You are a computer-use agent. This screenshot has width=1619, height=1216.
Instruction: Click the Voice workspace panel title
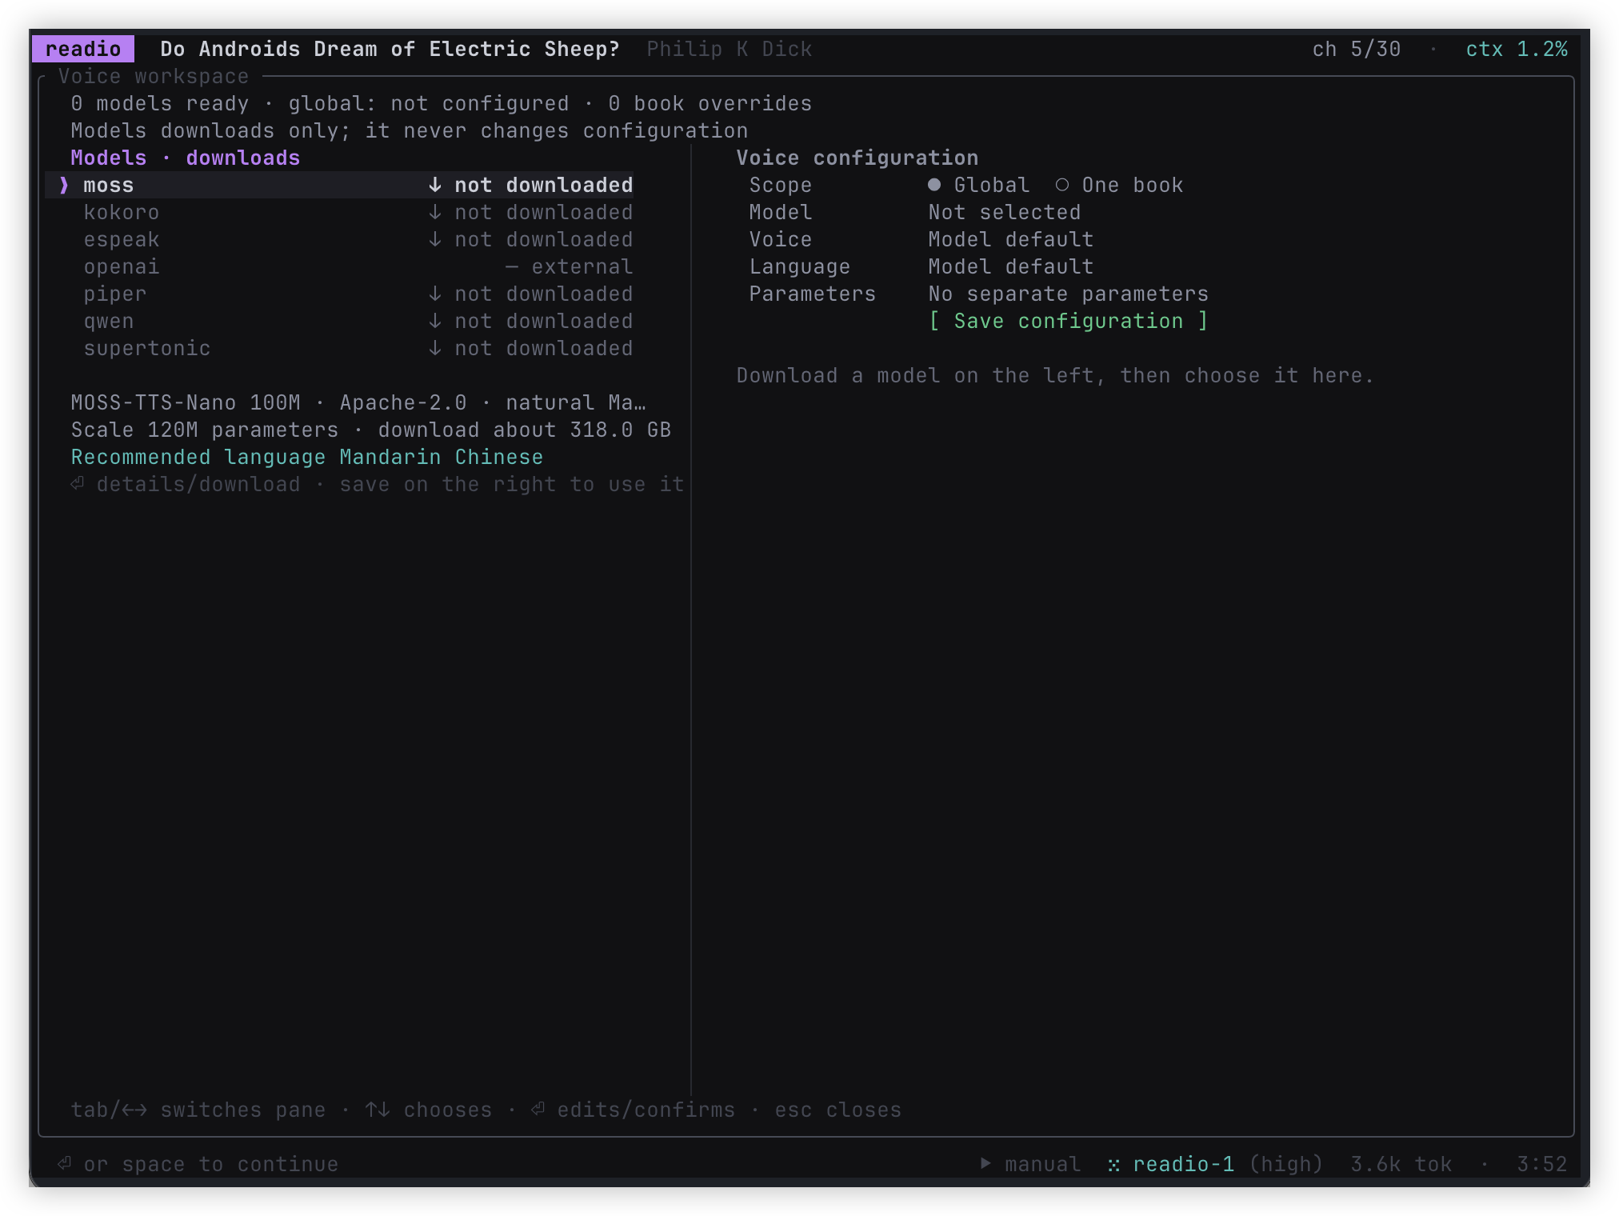point(153,76)
